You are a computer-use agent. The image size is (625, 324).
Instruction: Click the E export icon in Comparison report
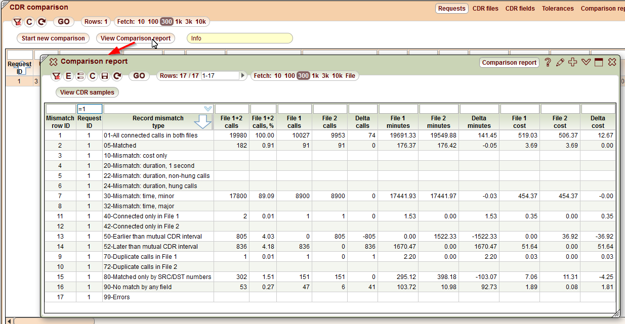pyautogui.click(x=69, y=76)
